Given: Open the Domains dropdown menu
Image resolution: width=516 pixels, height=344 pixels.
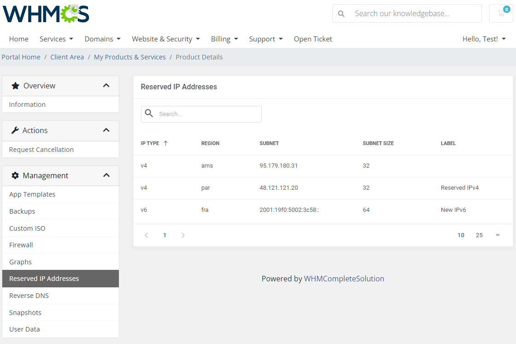Looking at the screenshot, I should pos(103,39).
